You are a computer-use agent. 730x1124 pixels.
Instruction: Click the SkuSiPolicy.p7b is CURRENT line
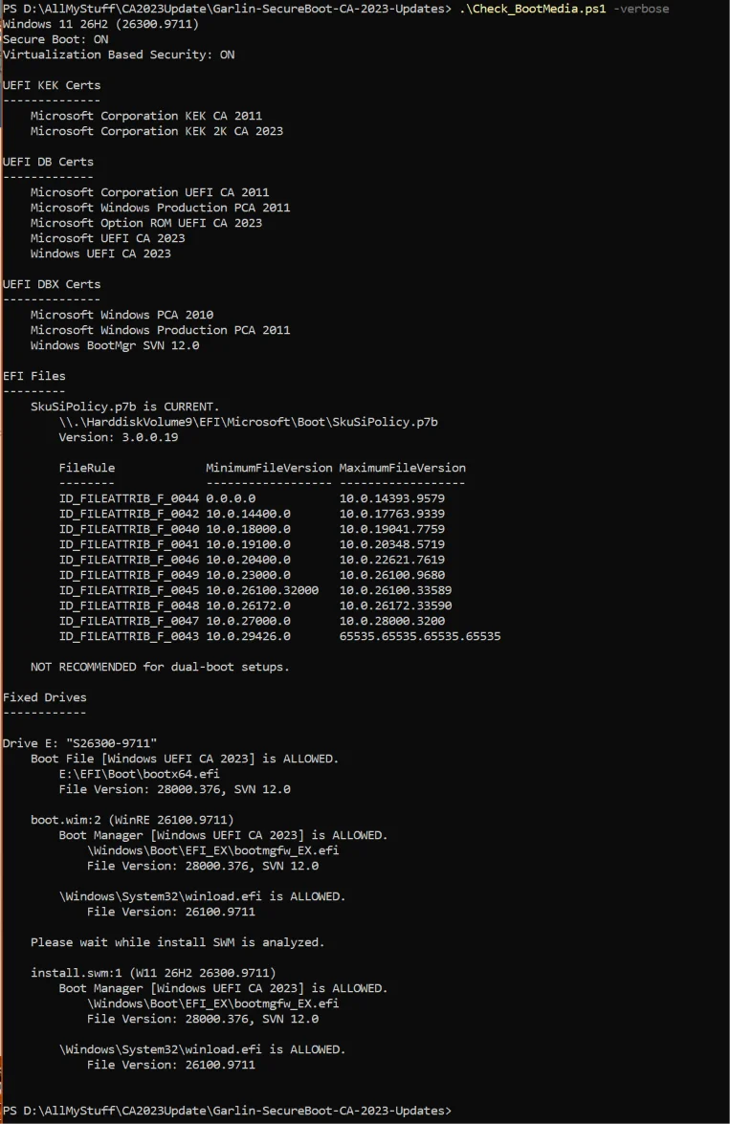[x=124, y=407]
